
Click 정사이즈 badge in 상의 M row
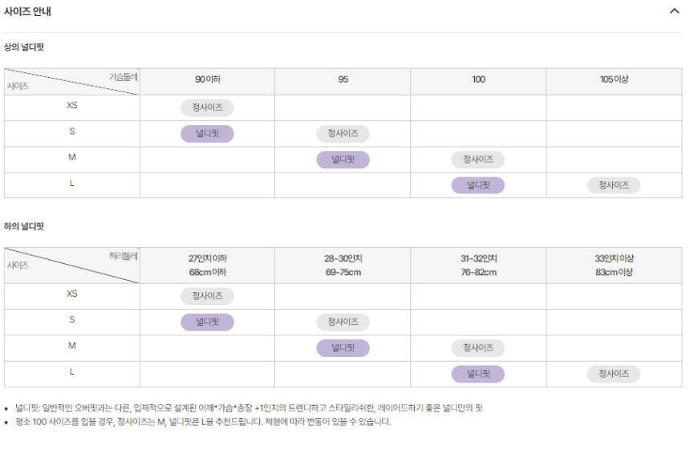point(478,160)
